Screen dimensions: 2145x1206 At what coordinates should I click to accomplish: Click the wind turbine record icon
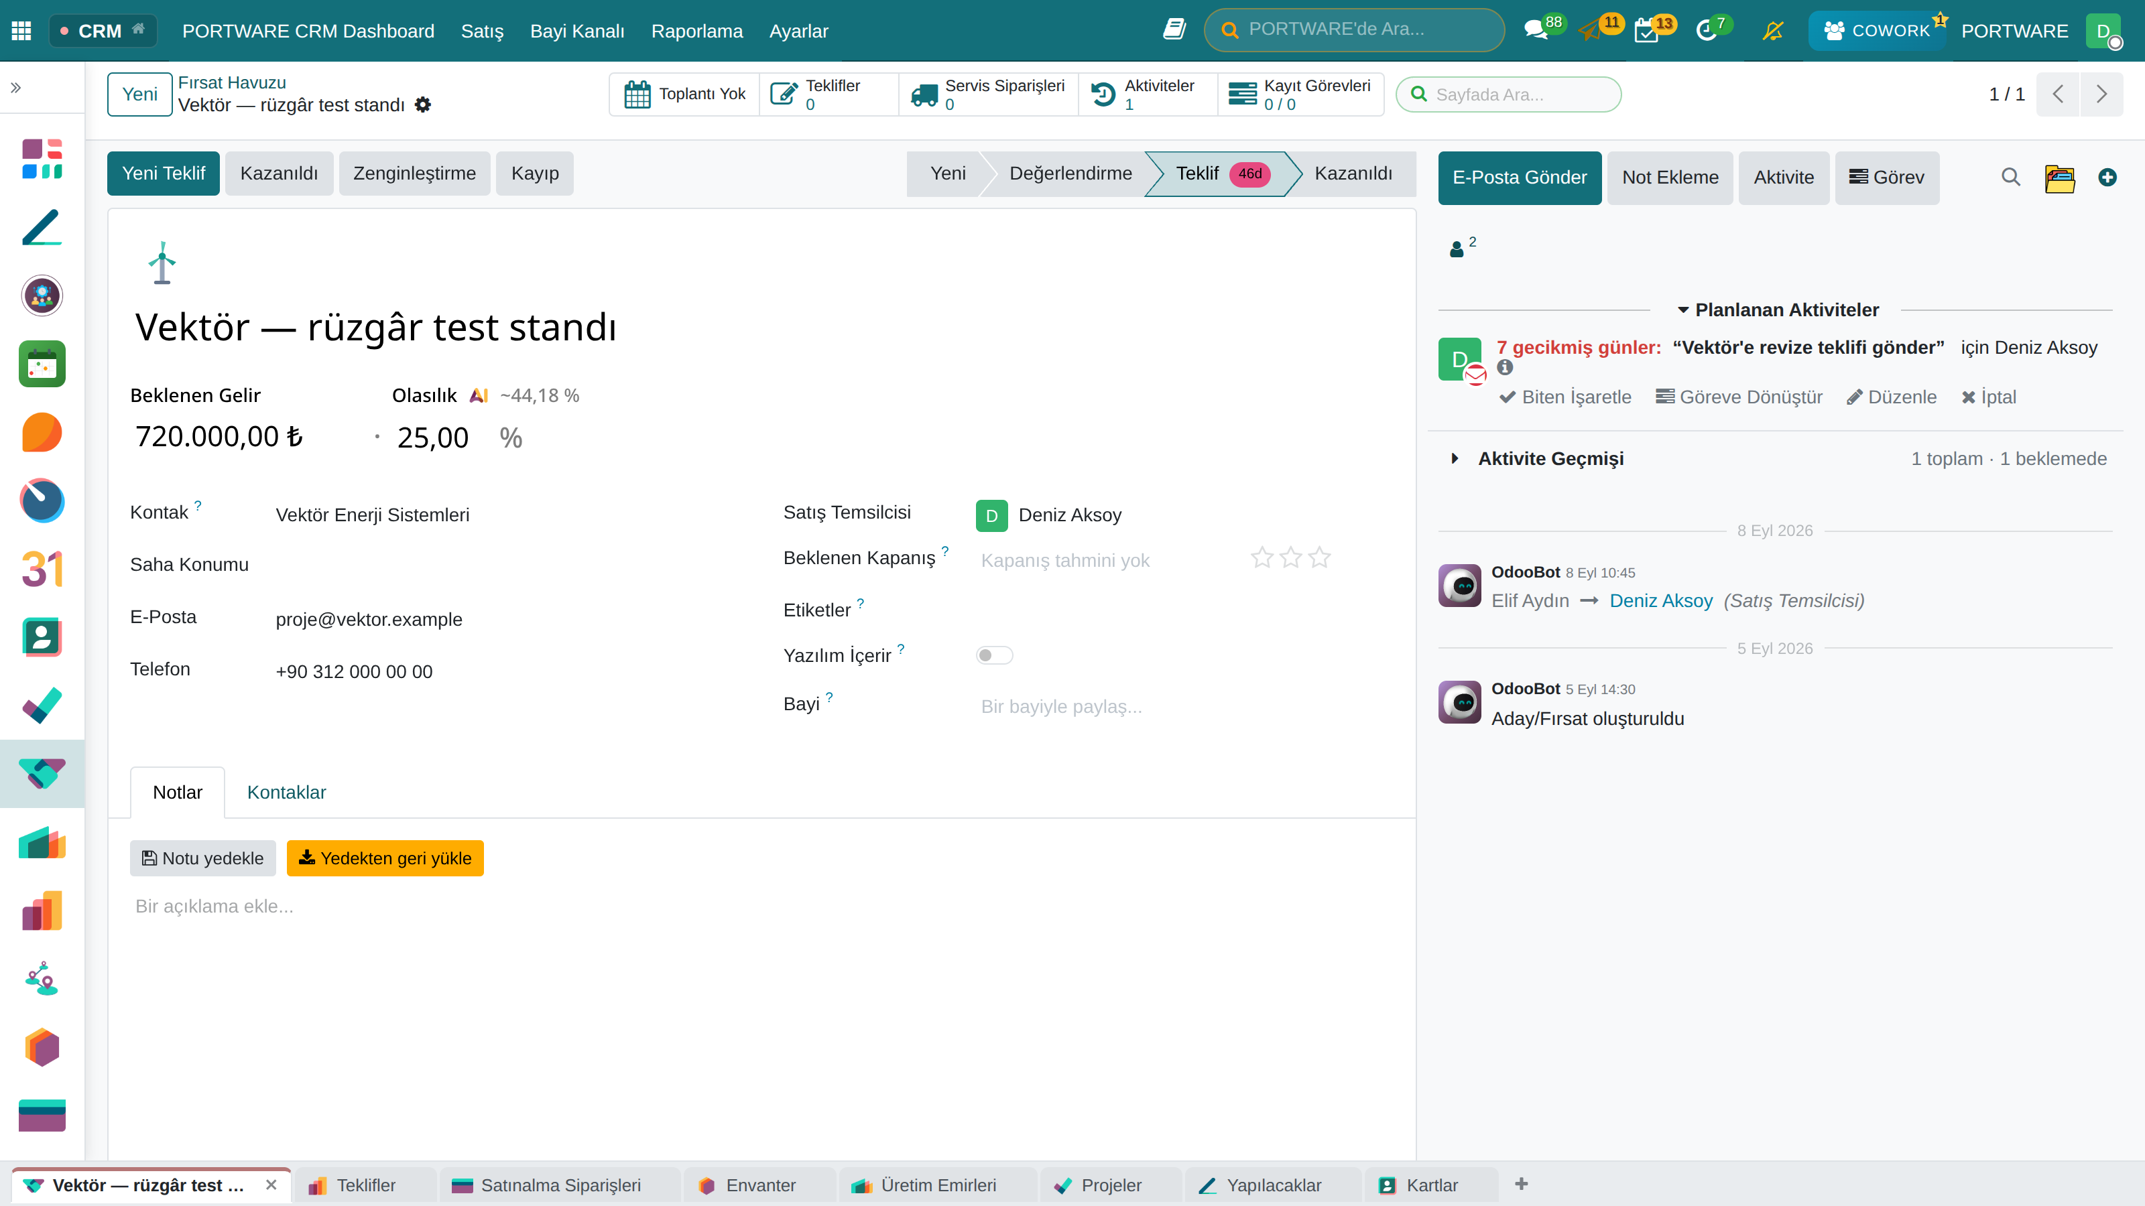(162, 263)
